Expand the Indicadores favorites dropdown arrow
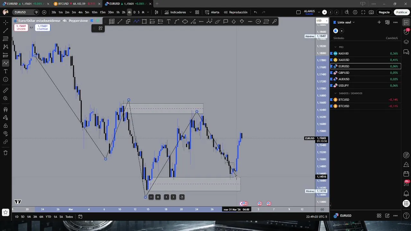 tap(190, 12)
